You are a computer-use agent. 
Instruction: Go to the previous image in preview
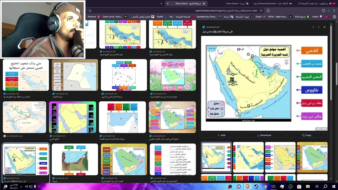point(313,27)
